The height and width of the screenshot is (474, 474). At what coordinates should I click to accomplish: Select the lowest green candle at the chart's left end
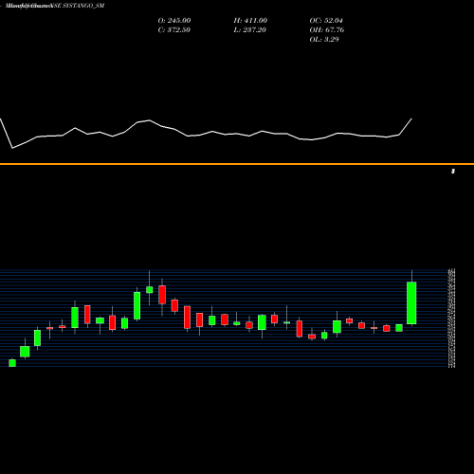[x=12, y=363]
